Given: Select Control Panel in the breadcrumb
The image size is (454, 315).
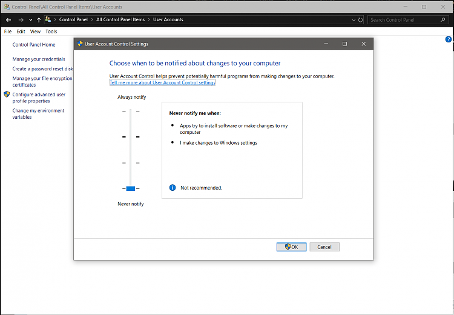Looking at the screenshot, I should click(x=73, y=19).
